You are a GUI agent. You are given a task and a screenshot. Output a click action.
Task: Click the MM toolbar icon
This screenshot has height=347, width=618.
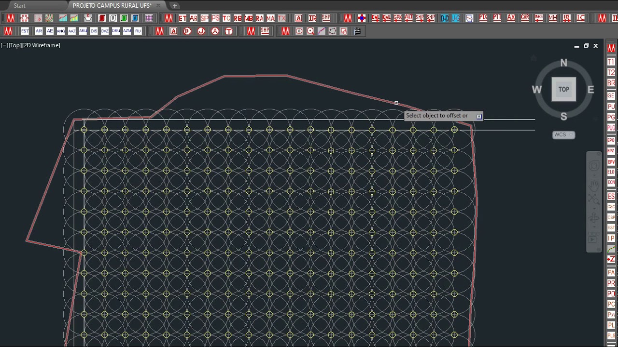tap(553, 18)
